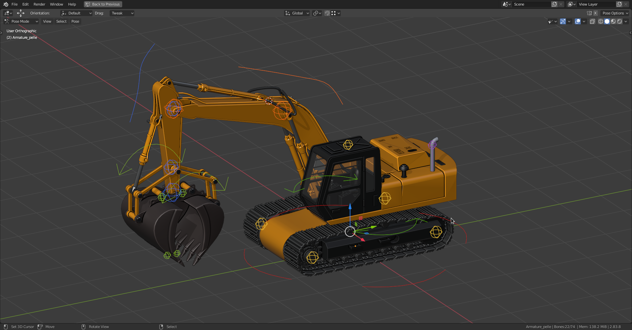Open the Pose Options dropdown
Viewport: 632px width, 330px height.
pos(615,13)
